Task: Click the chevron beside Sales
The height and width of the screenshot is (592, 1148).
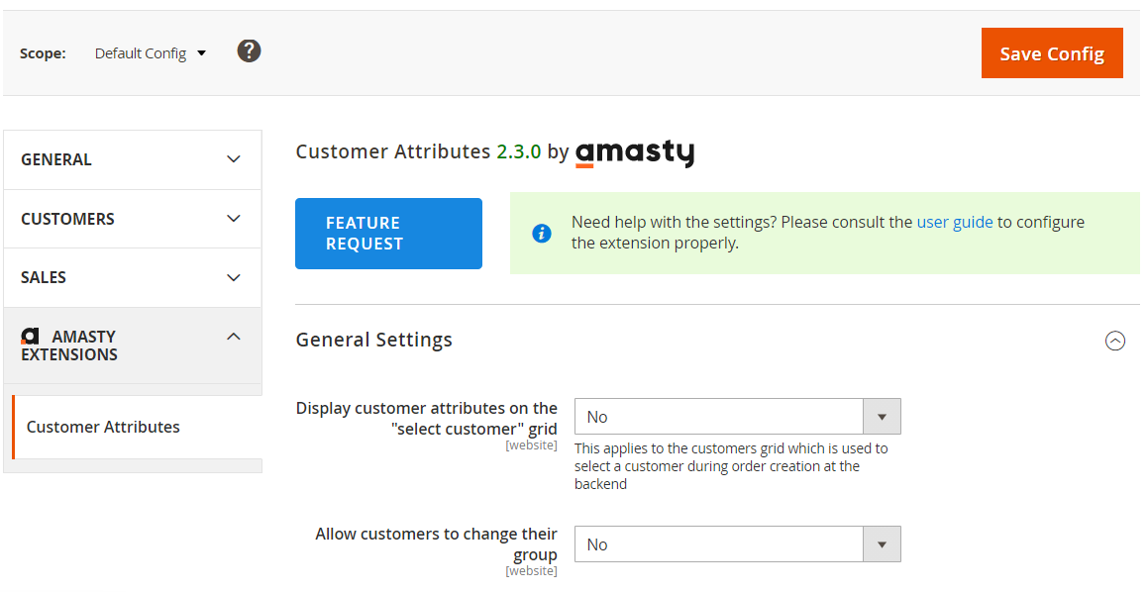Action: [x=234, y=278]
